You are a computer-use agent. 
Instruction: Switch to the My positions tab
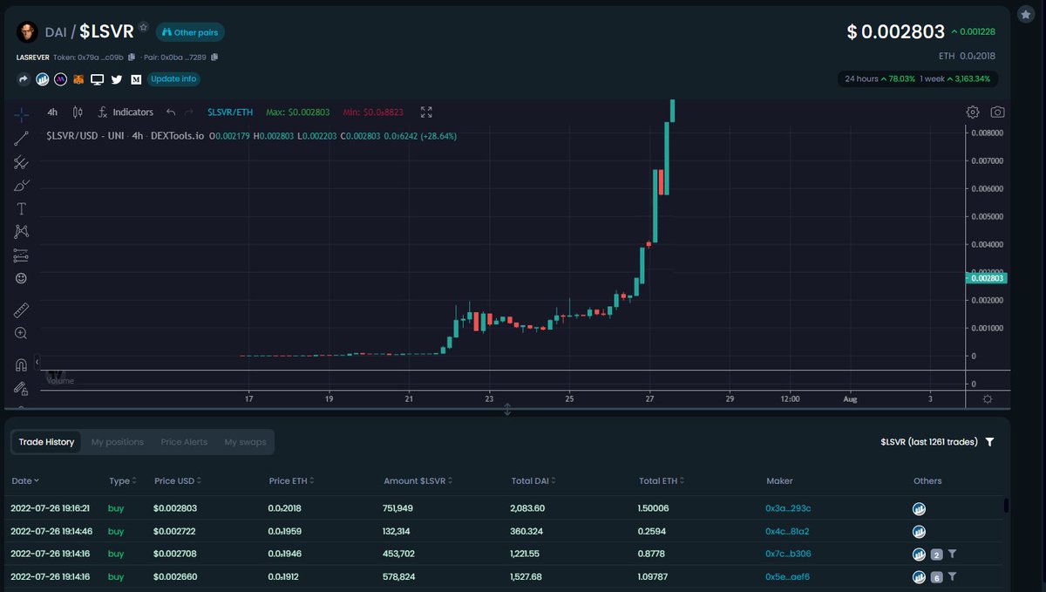(x=117, y=442)
